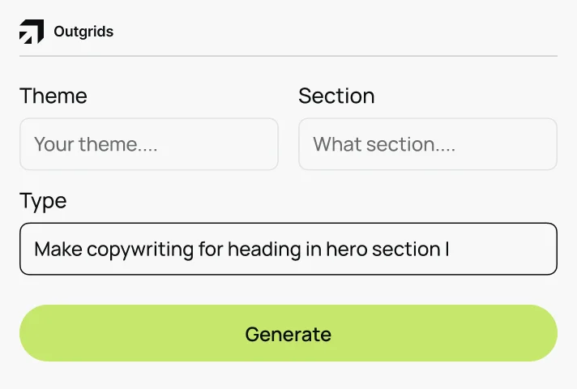The height and width of the screenshot is (389, 577).
Task: Click the word "Generate" on the button
Action: click(x=288, y=334)
